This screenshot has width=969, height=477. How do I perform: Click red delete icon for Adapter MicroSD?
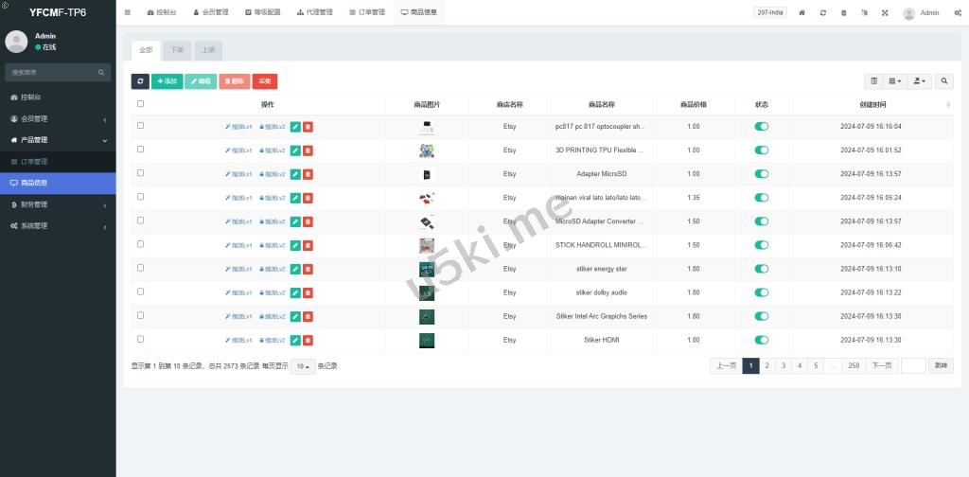click(308, 174)
